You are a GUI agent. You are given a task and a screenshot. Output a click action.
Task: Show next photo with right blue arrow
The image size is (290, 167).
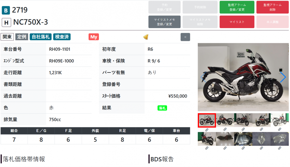click(x=283, y=77)
